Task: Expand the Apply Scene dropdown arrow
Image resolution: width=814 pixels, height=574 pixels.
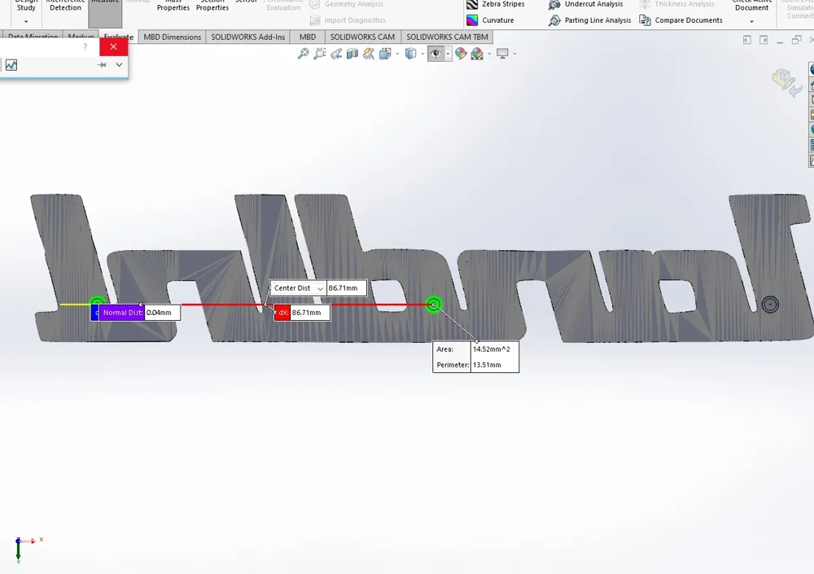Action: click(489, 54)
